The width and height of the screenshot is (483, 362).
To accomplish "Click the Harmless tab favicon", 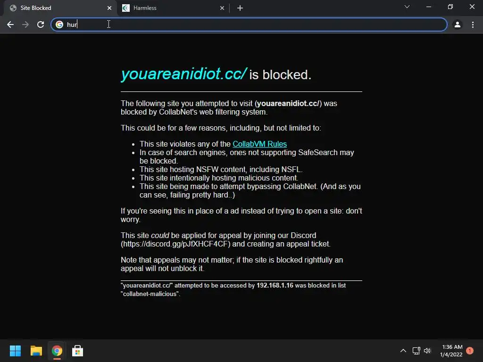I will tap(125, 8).
